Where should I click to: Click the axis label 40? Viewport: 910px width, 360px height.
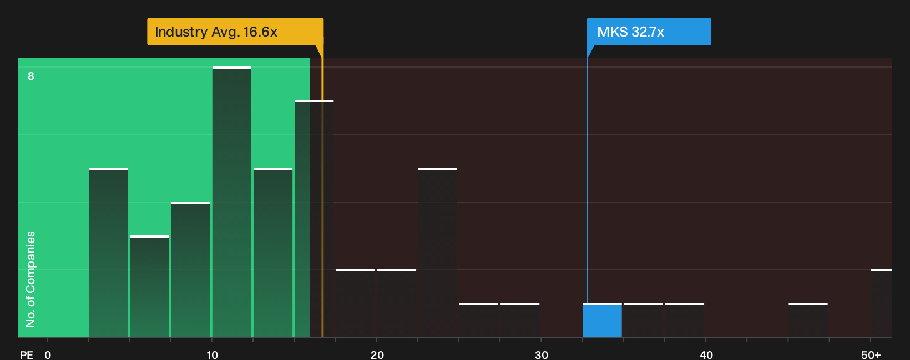point(706,354)
